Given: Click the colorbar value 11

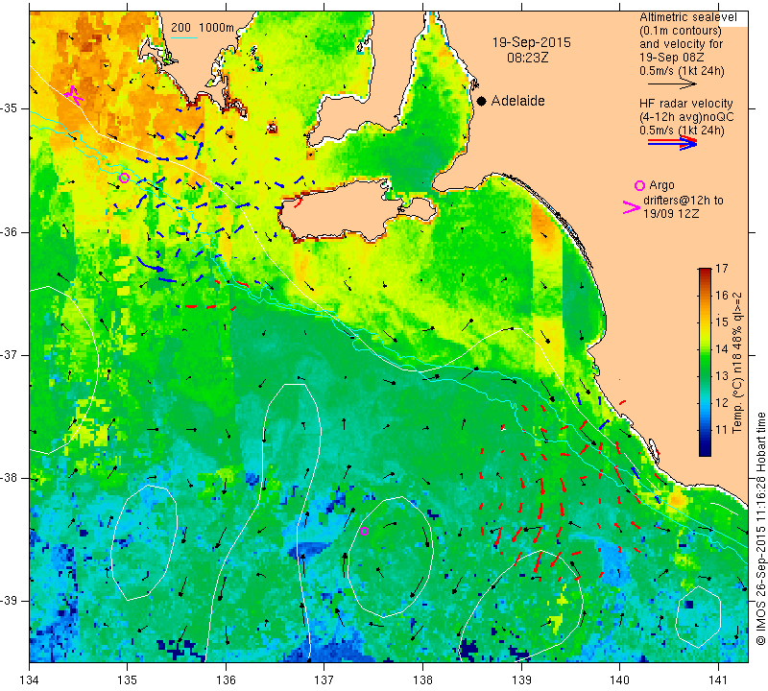Looking at the screenshot, I should point(722,430).
